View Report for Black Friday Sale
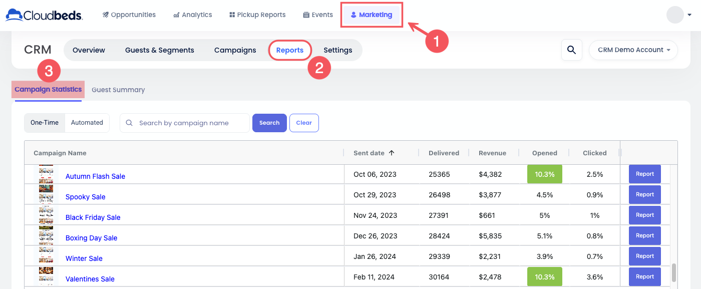The height and width of the screenshot is (289, 701). (644, 215)
